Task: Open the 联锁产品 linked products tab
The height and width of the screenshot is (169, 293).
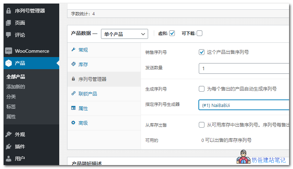Action: coord(87,94)
